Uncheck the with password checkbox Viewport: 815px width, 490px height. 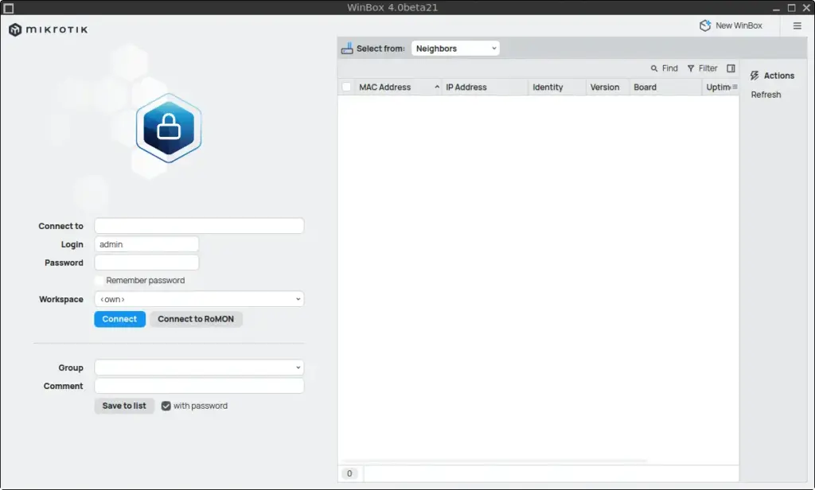click(166, 406)
